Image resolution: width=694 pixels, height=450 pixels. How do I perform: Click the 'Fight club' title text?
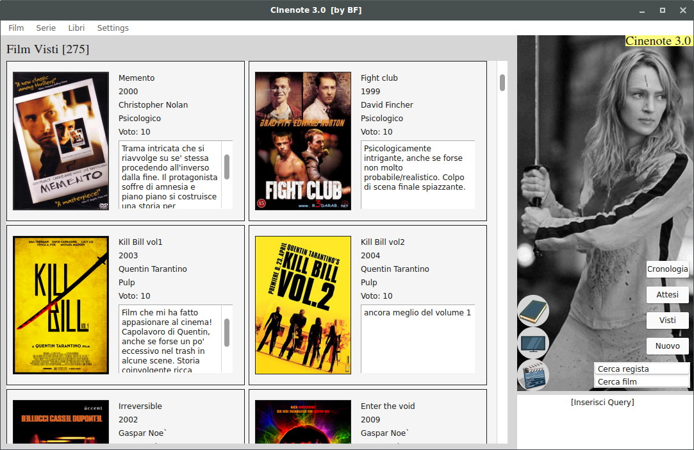pos(379,78)
